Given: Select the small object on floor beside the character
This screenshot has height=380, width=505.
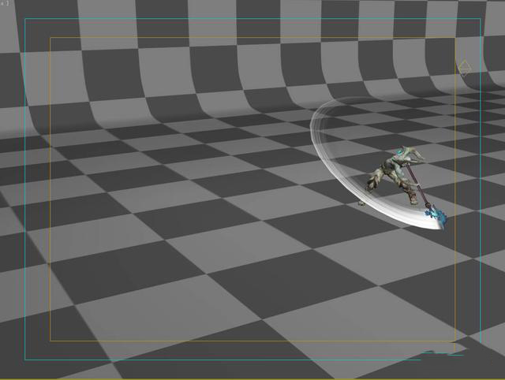Looking at the screenshot, I should 361,203.
